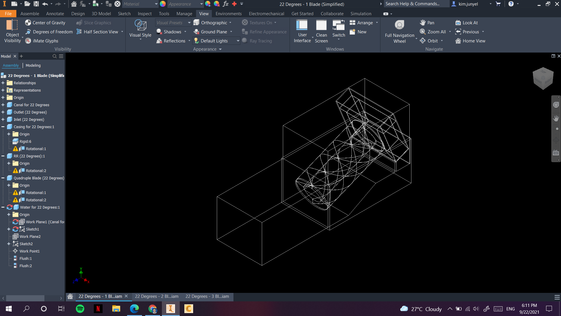Switch to the View ribbon tab
This screenshot has height=316, width=561.
204,13
